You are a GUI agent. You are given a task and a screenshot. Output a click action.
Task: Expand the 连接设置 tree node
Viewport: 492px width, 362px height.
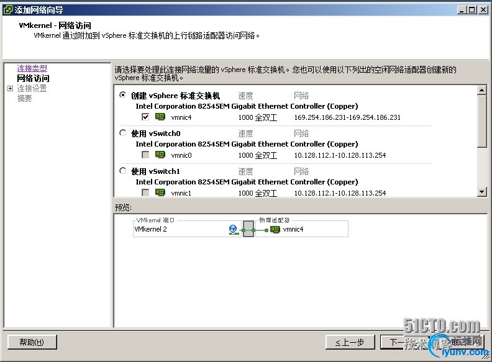point(10,88)
